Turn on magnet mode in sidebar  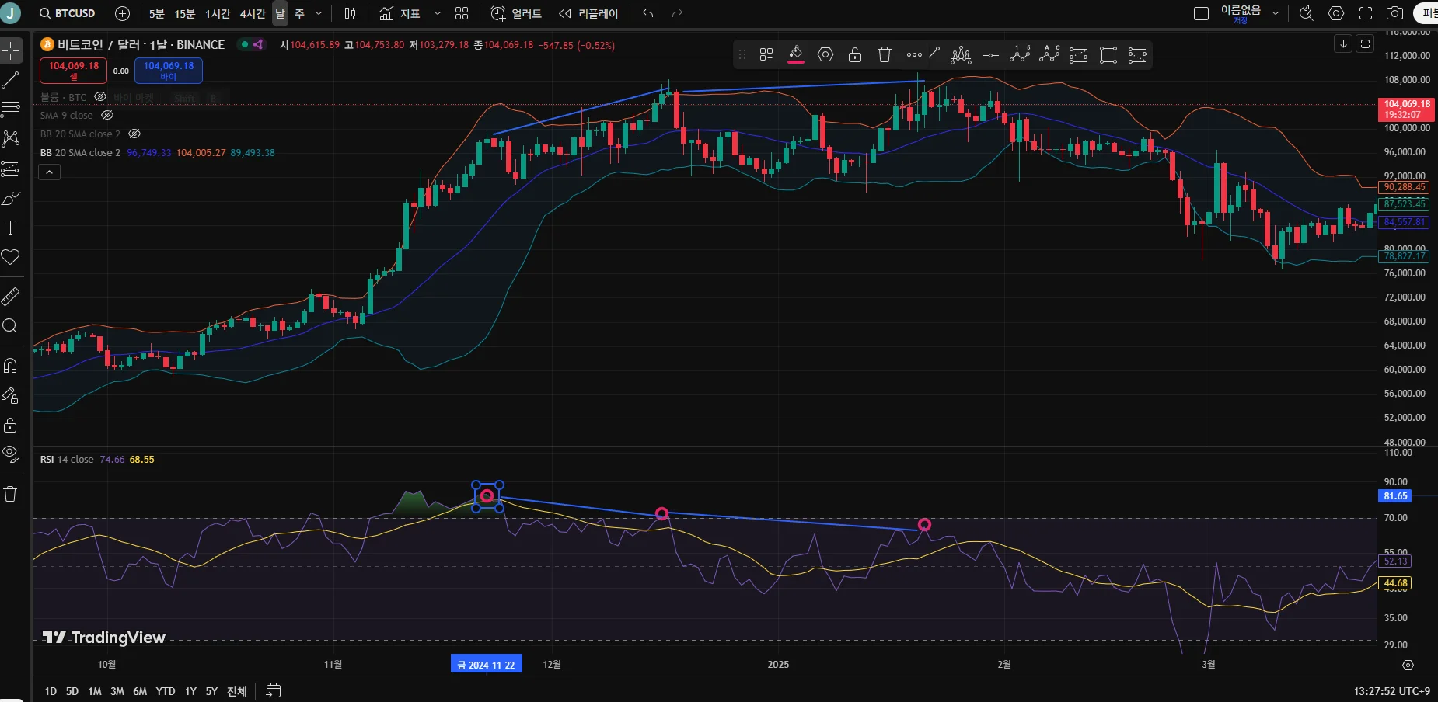(x=11, y=366)
